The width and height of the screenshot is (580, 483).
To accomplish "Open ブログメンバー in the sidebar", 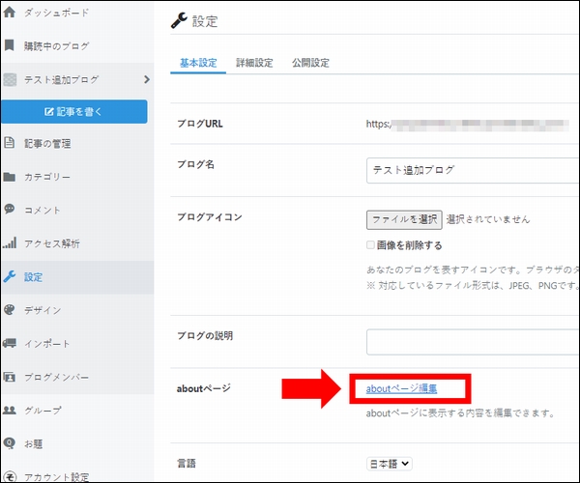I will point(57,378).
